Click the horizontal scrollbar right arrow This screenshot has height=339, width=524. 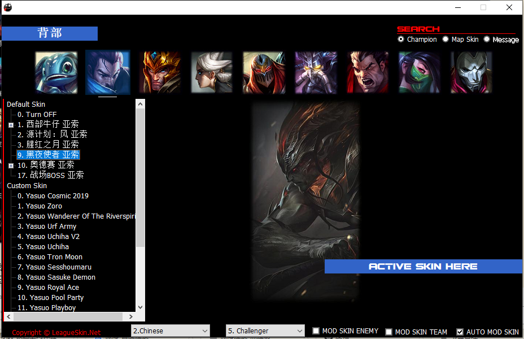pyautogui.click(x=131, y=316)
